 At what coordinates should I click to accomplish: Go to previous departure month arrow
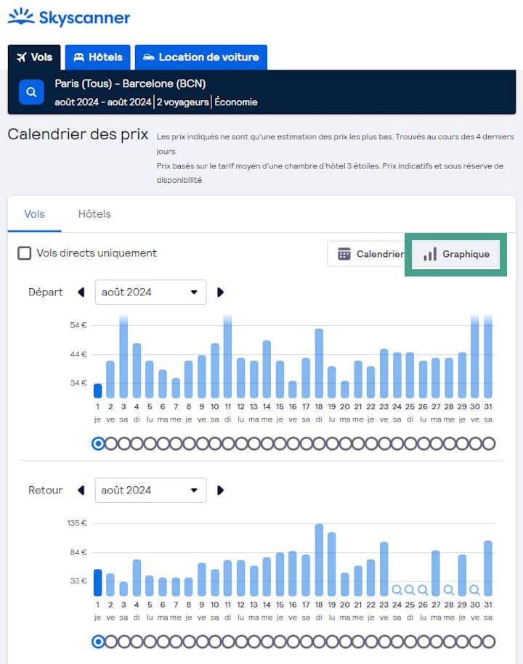click(81, 292)
